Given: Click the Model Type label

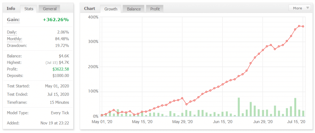Looking at the screenshot, I should tap(18, 113).
